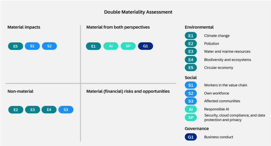Select the G1 badge in the both-perspectives quadrant
The image size is (271, 146).
point(145,46)
